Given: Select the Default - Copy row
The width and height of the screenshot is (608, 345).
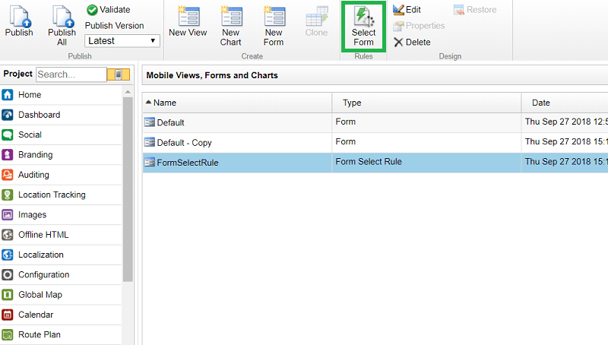Looking at the screenshot, I should coord(375,143).
